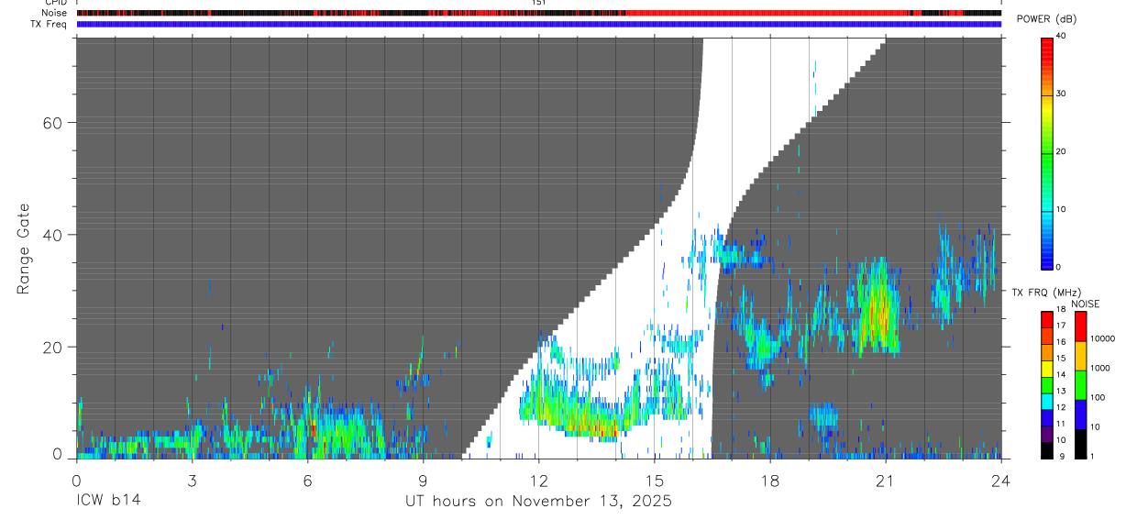Click the purple segment of TX FRQ legend

click(x=1047, y=432)
